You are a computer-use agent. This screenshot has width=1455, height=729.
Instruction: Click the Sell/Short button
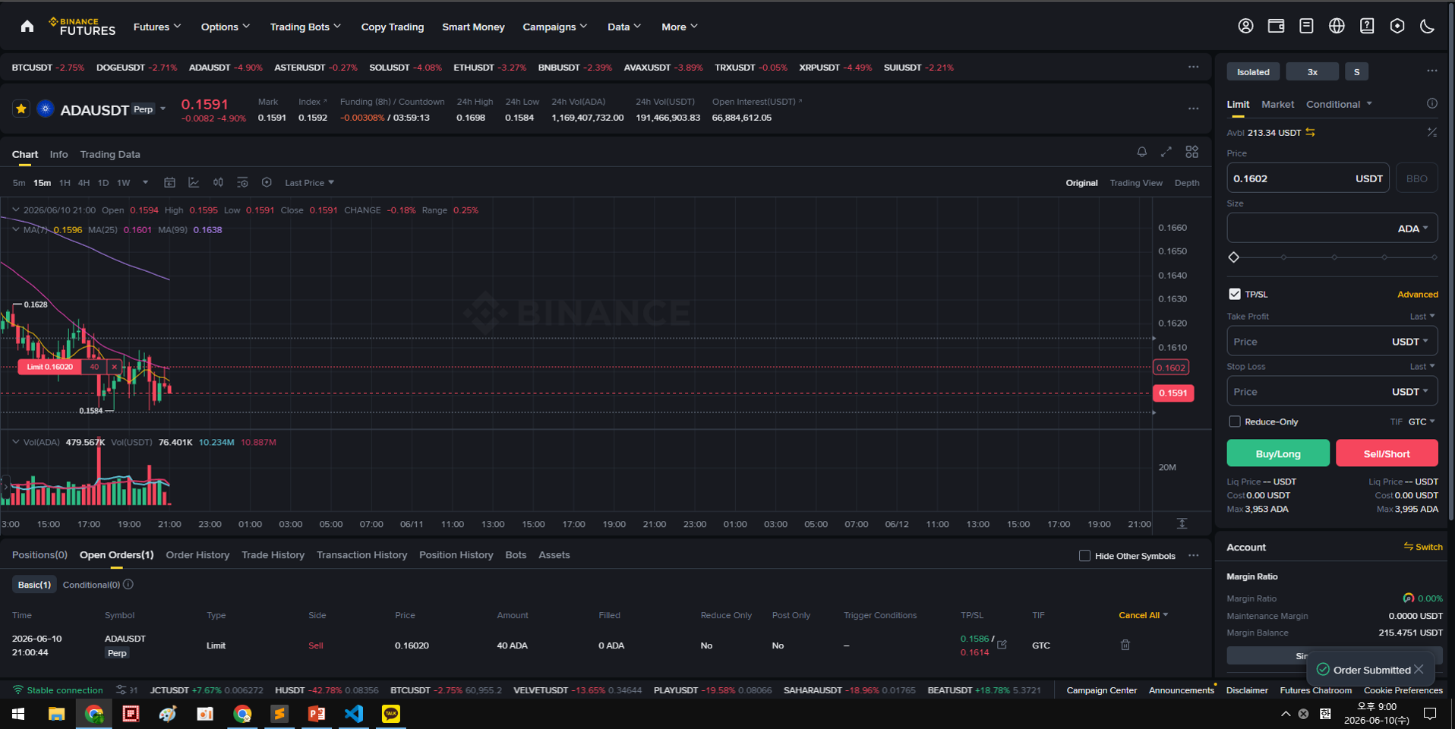click(x=1387, y=453)
